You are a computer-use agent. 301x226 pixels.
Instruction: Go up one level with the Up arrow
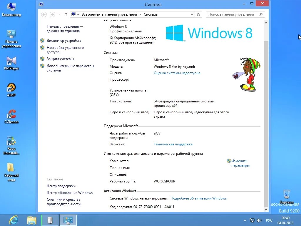pos(66,14)
